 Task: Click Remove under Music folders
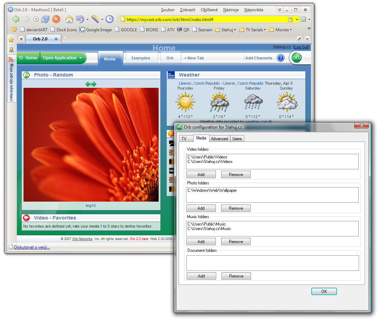click(x=236, y=241)
